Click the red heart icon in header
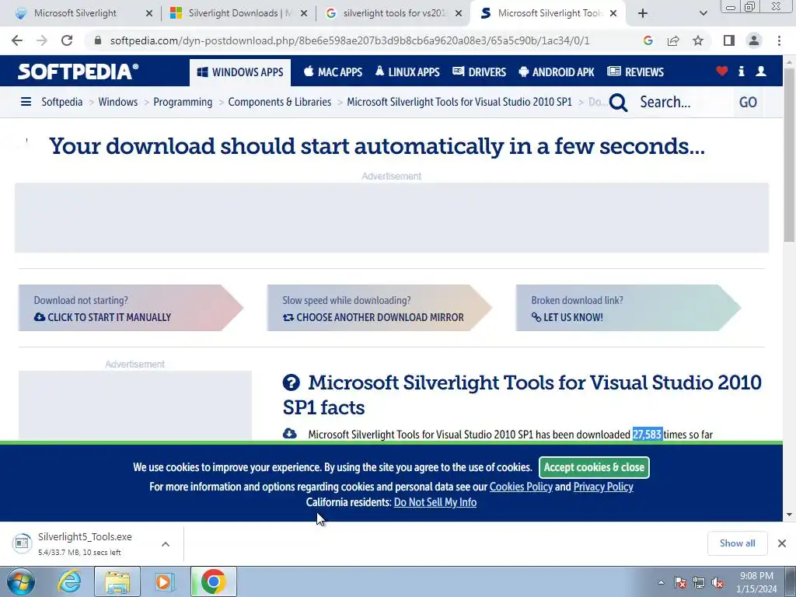The width and height of the screenshot is (796, 597). (722, 72)
